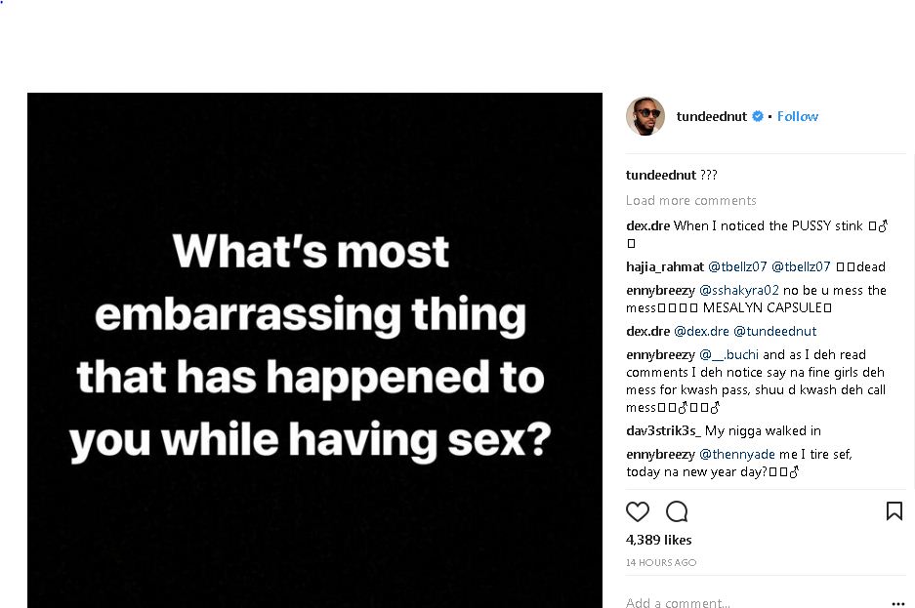This screenshot has height=608, width=915.
Task: Open dav3strik3s_ commenter profile
Action: point(664,430)
